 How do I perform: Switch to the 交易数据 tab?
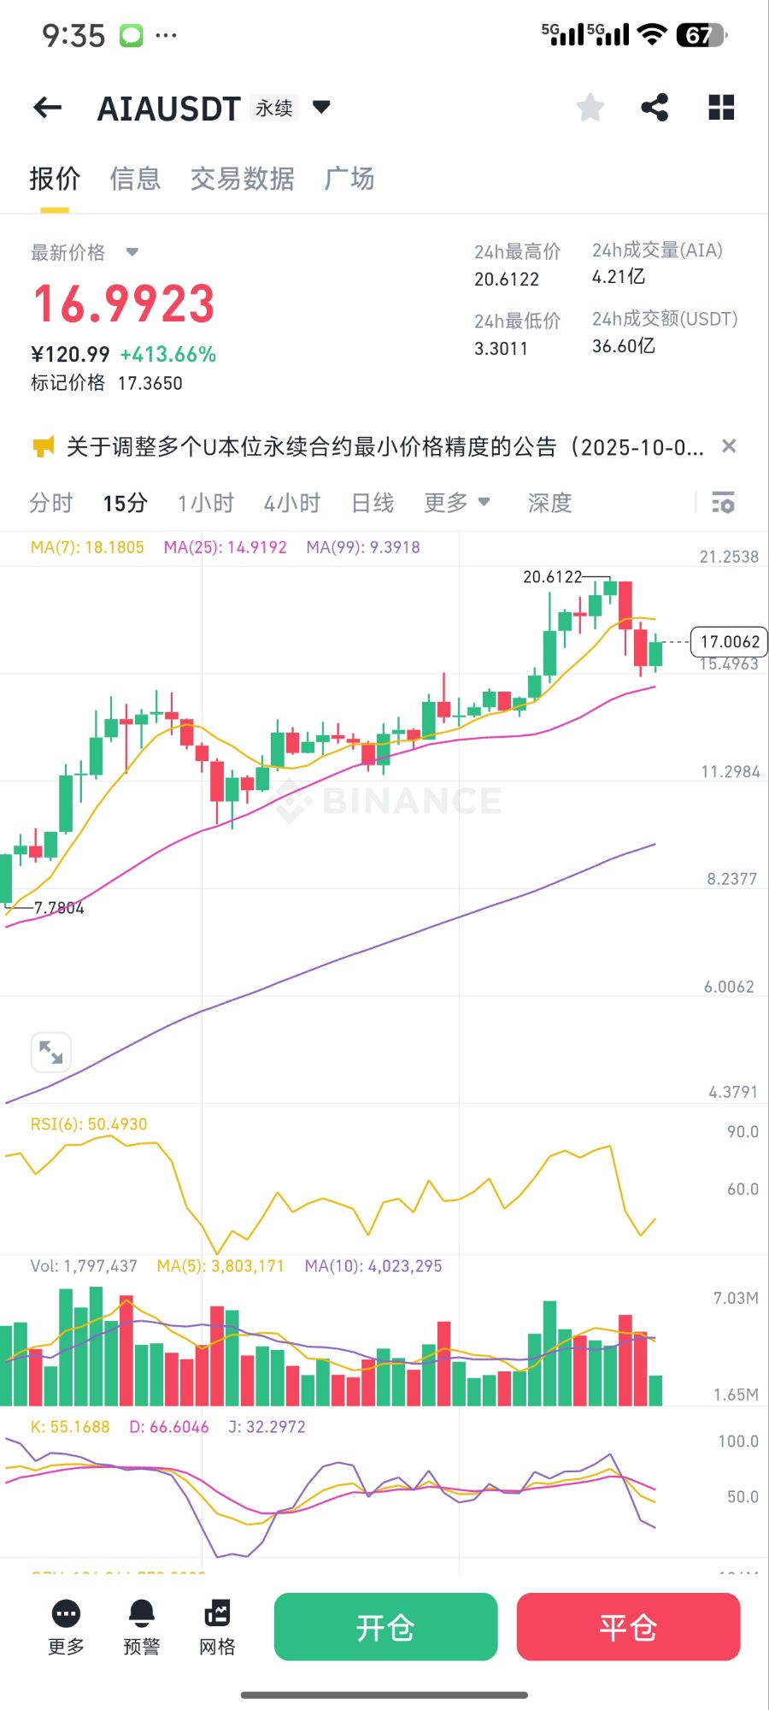click(x=243, y=179)
